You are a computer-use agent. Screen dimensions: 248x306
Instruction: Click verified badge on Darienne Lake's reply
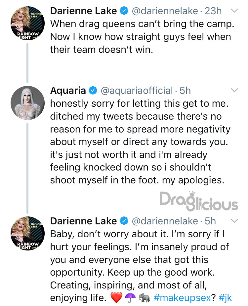124,221
